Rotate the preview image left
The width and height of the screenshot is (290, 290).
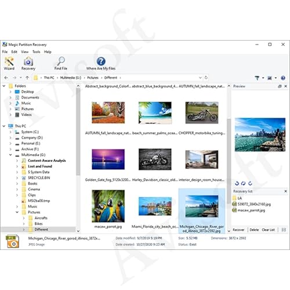237,183
